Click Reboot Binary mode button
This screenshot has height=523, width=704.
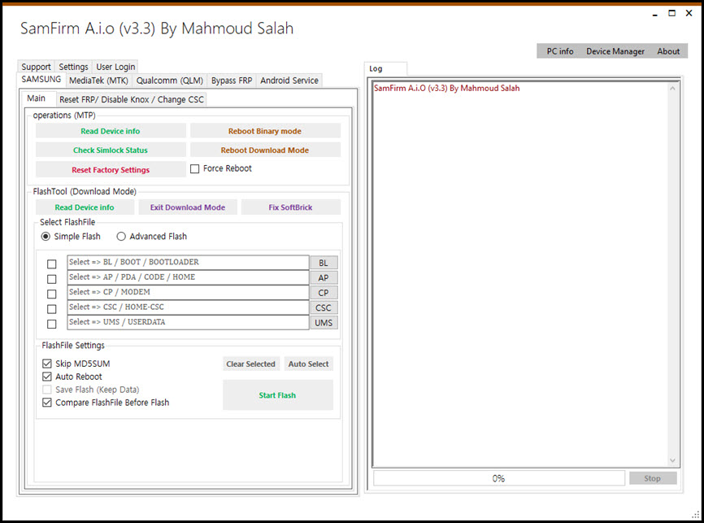(265, 131)
